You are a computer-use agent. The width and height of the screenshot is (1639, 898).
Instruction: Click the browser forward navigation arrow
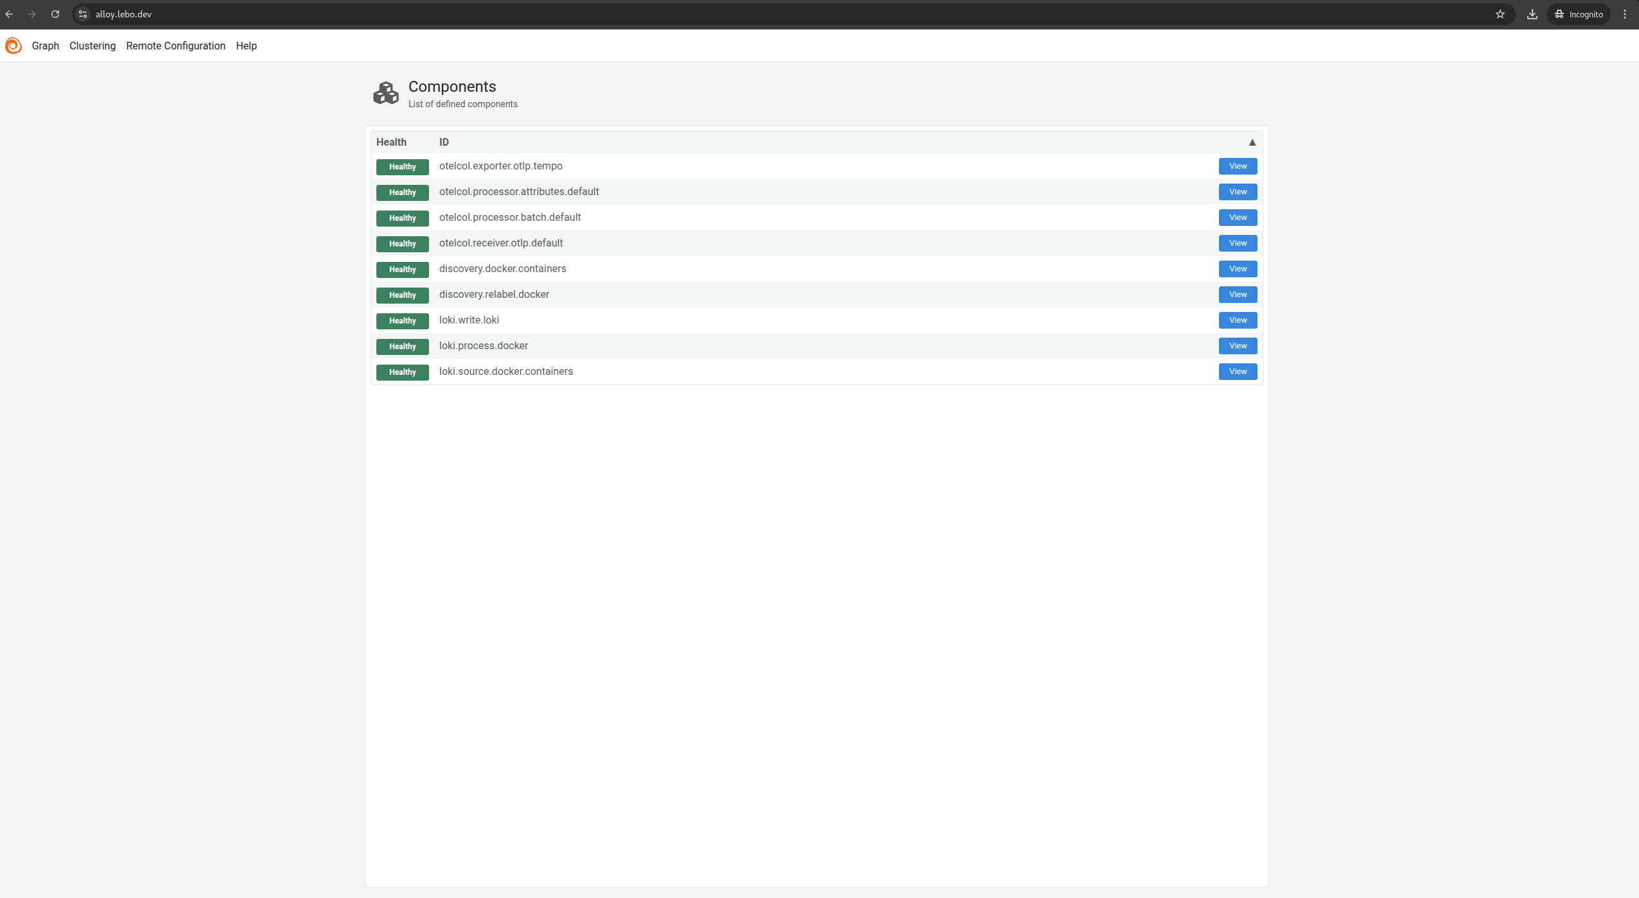click(33, 13)
